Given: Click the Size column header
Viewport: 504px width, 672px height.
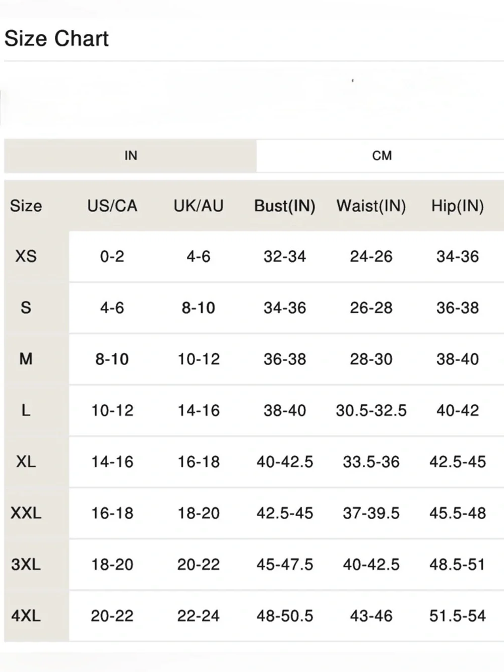Looking at the screenshot, I should tap(26, 206).
